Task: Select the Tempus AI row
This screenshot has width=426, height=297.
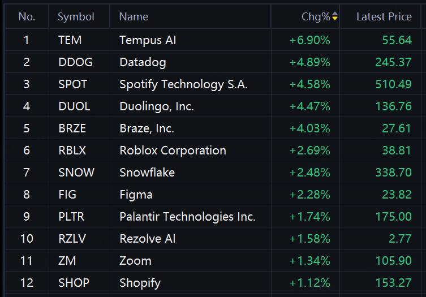Action: point(213,40)
